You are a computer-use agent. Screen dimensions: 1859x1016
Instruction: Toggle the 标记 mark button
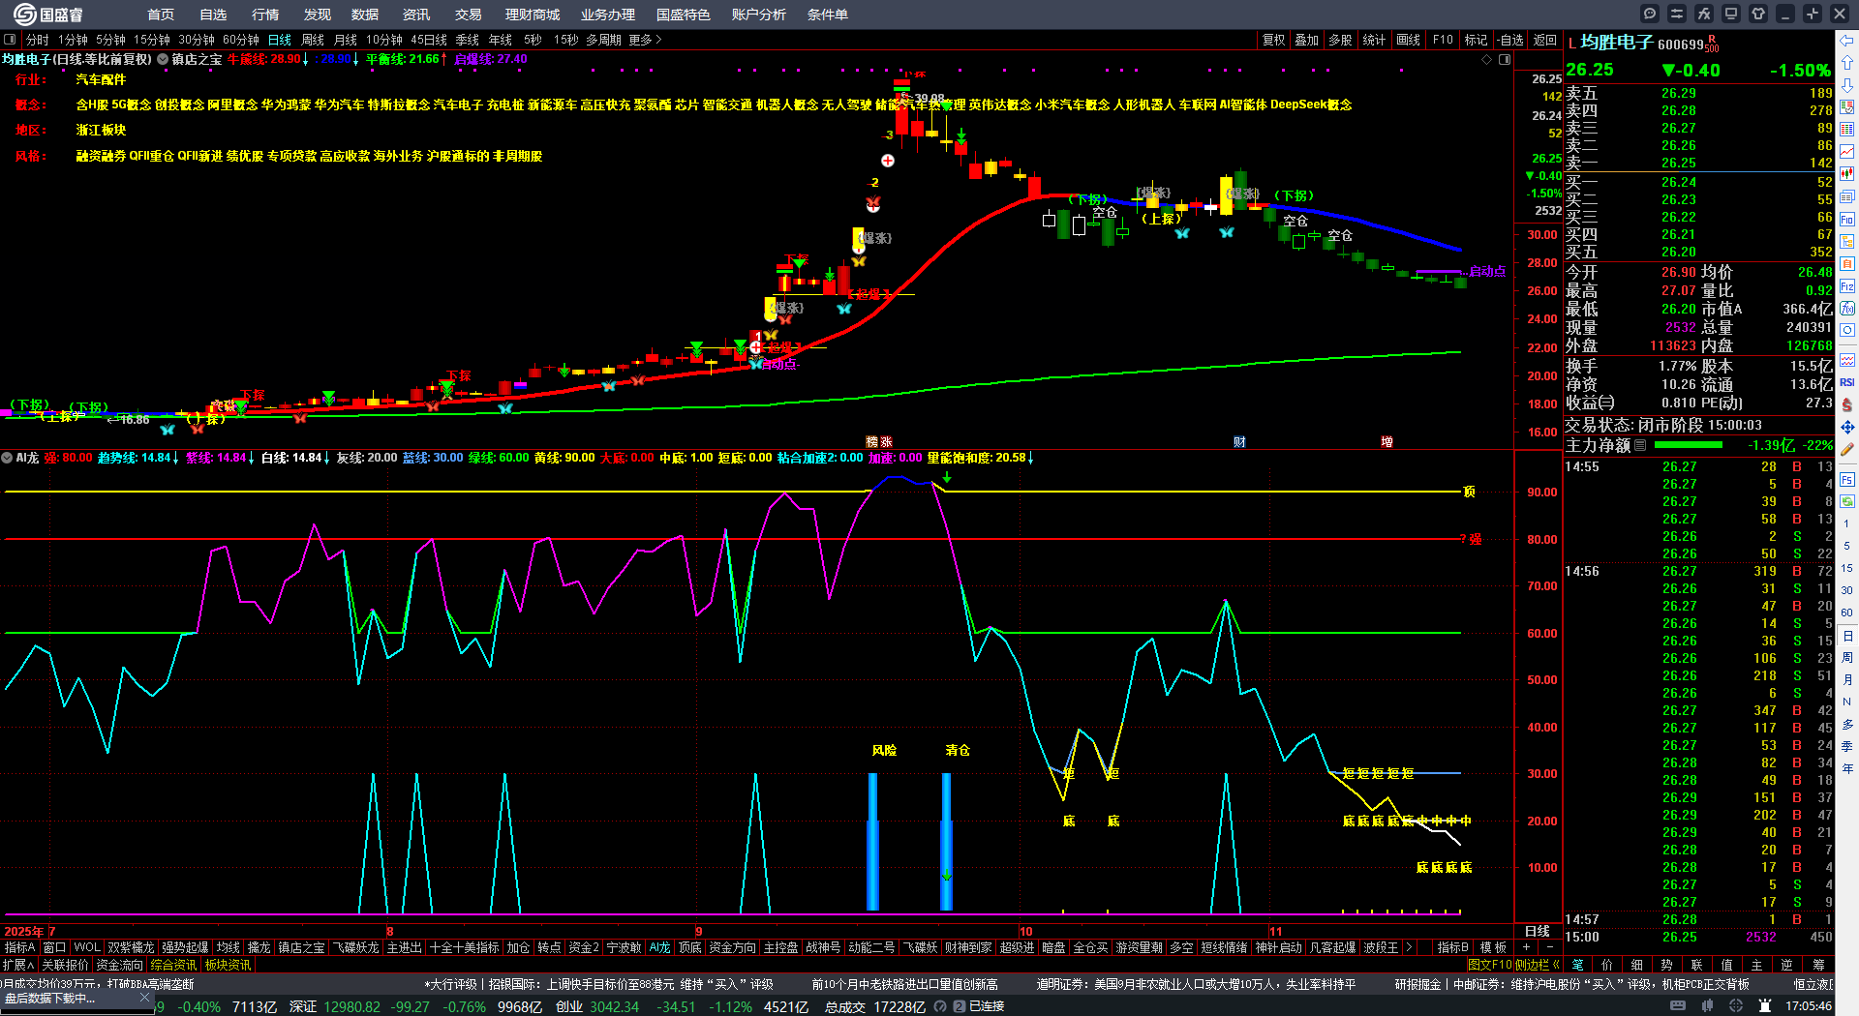1476,40
